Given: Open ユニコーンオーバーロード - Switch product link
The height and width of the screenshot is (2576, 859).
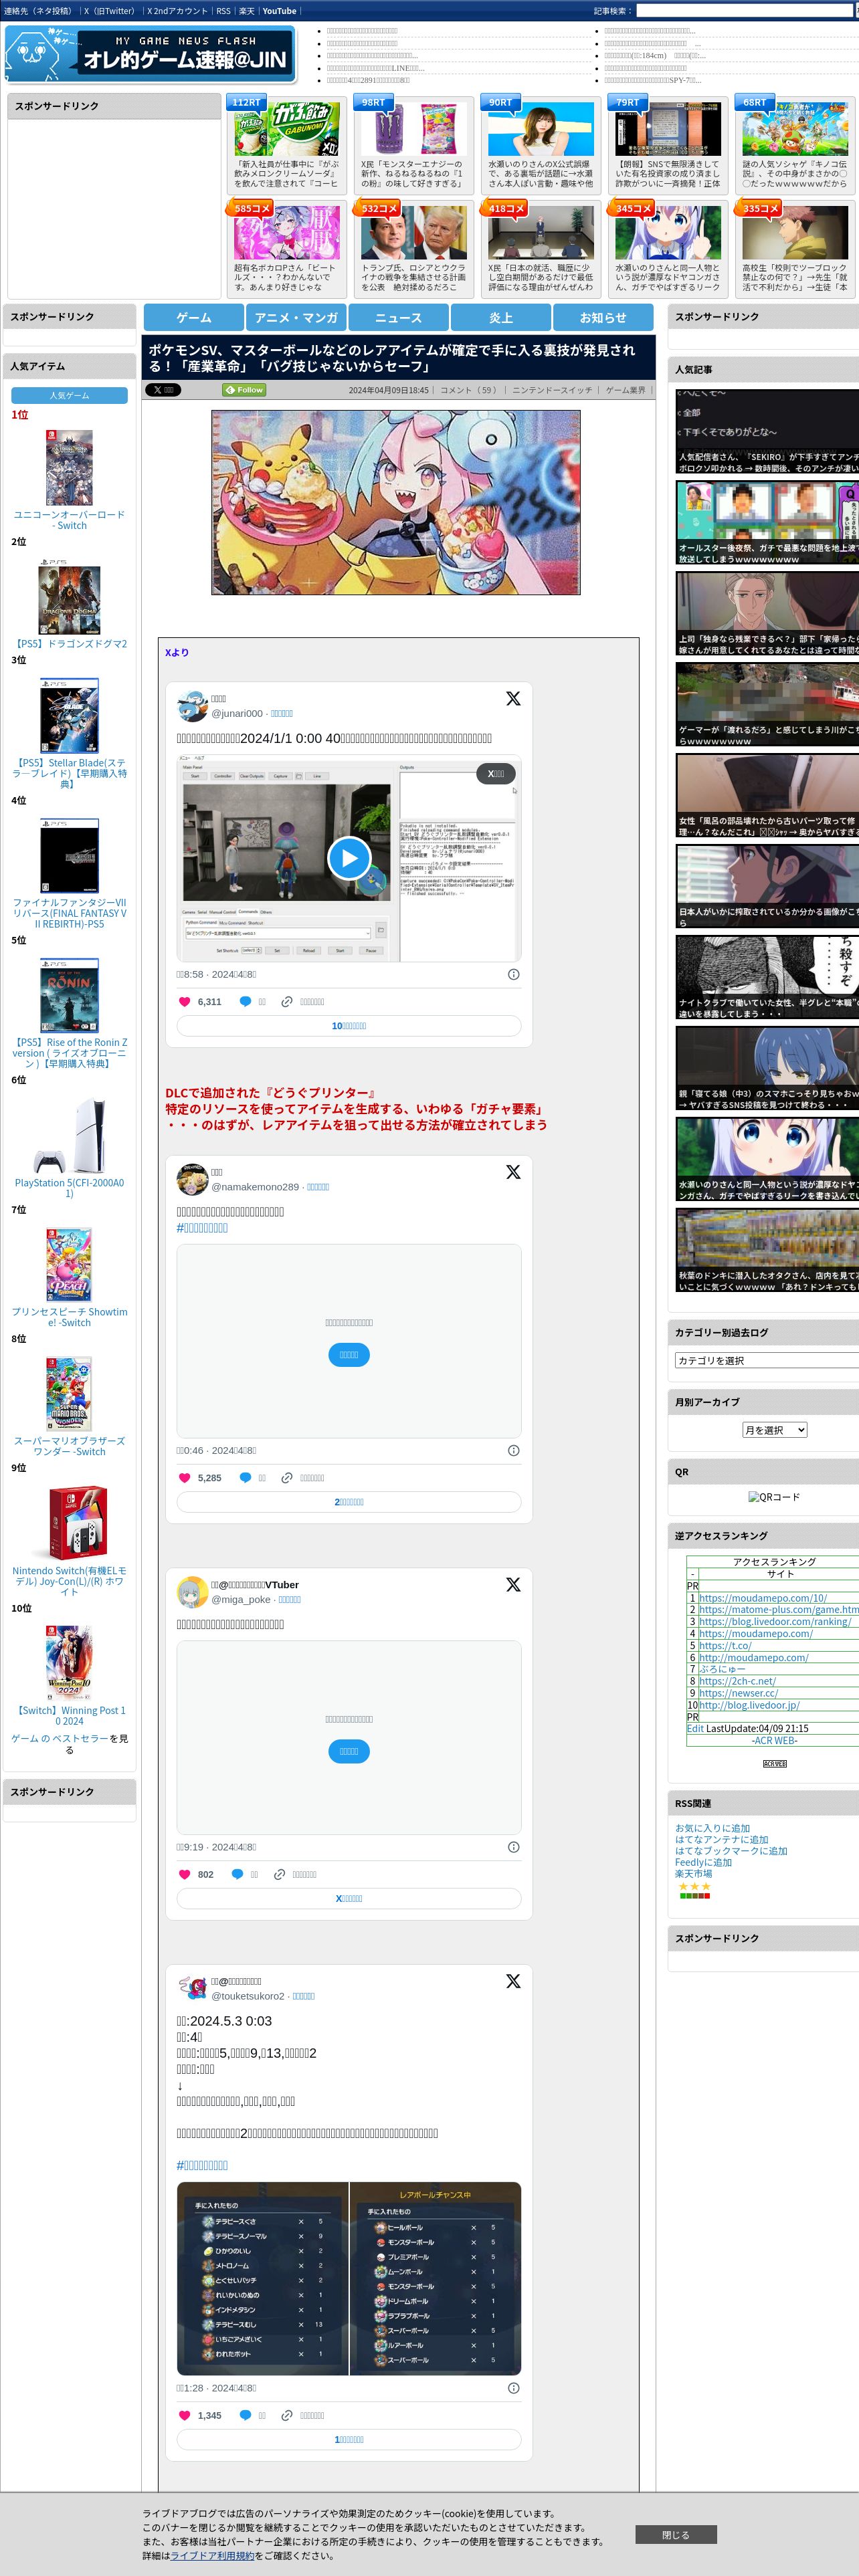Looking at the screenshot, I should pos(69,520).
